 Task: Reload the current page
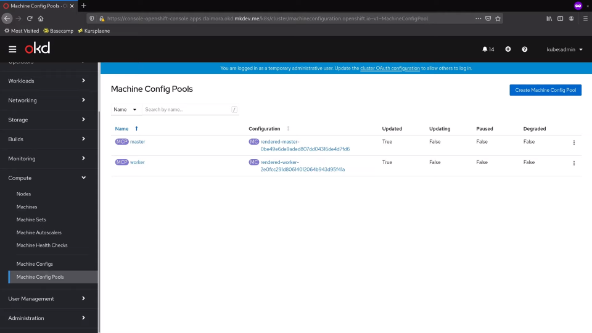30,18
